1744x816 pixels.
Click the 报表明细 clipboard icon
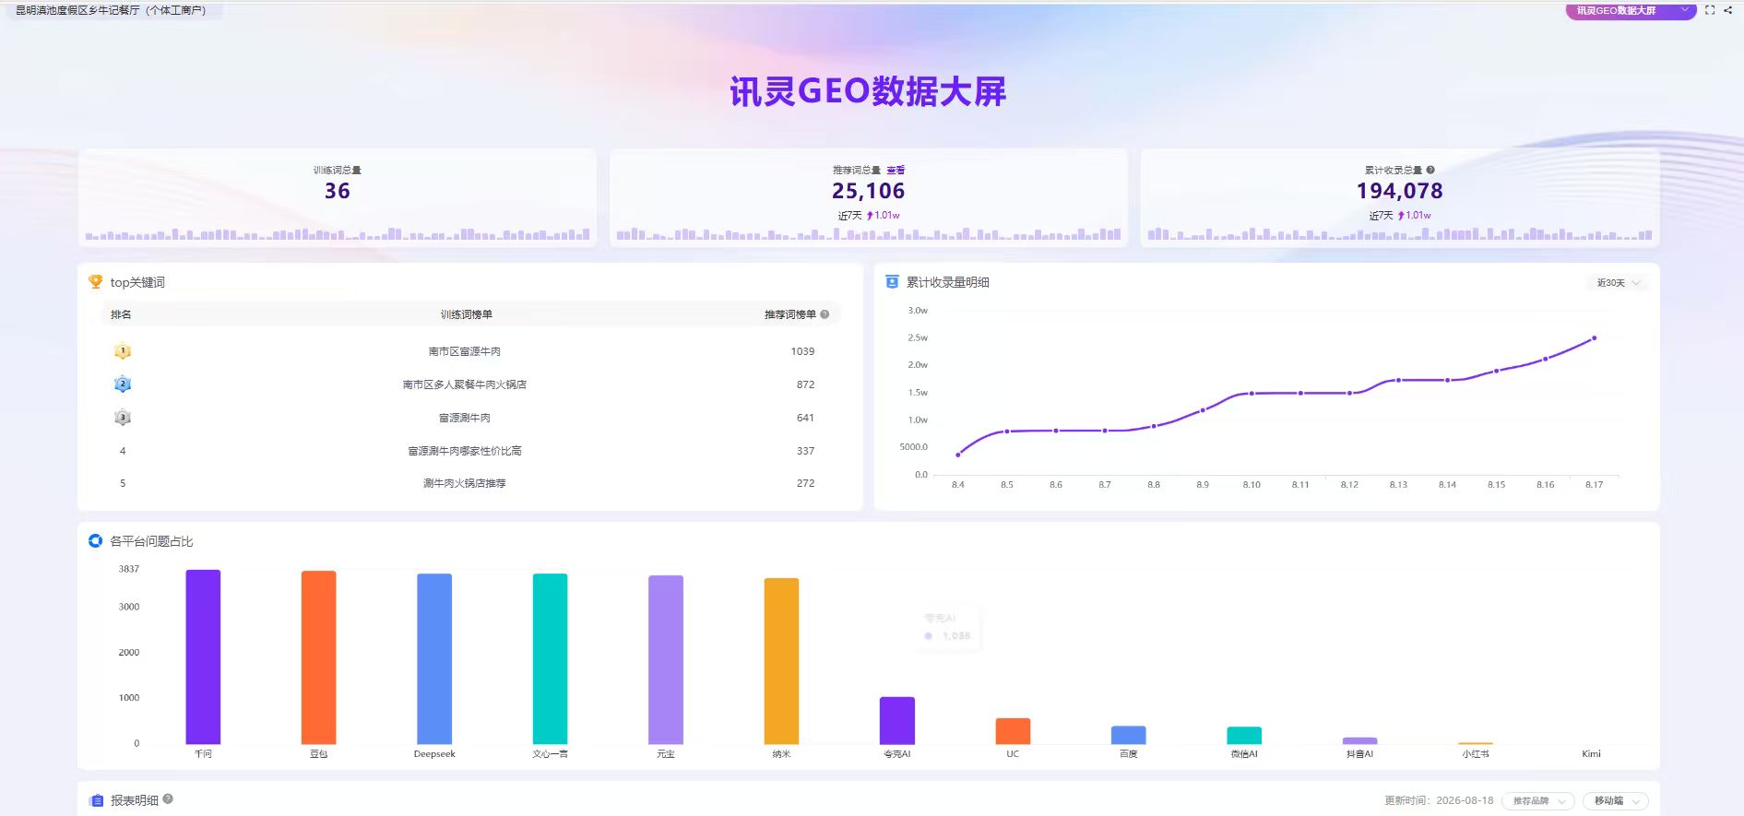point(96,801)
